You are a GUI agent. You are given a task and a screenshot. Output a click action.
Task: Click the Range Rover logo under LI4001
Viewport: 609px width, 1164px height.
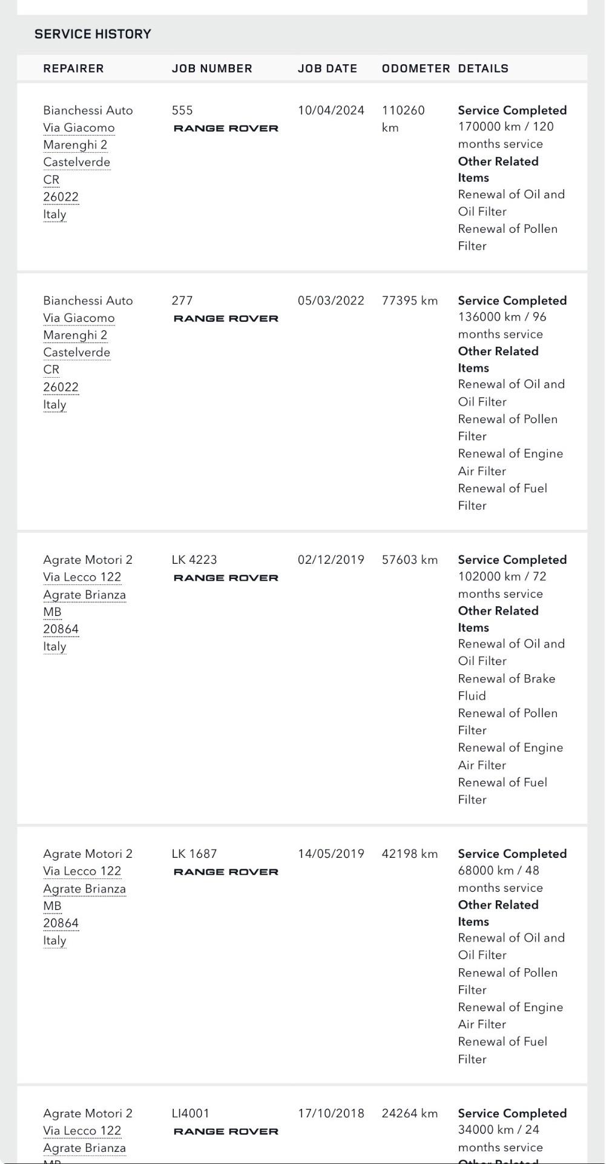pyautogui.click(x=226, y=1132)
